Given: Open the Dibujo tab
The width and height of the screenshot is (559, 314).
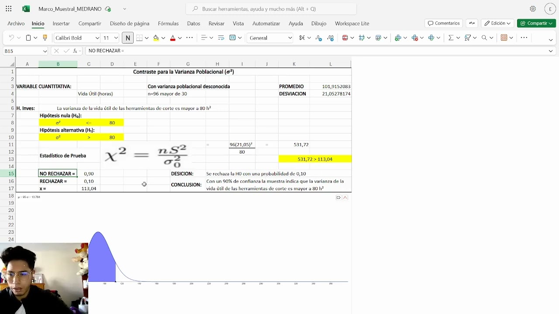Looking at the screenshot, I should (319, 24).
